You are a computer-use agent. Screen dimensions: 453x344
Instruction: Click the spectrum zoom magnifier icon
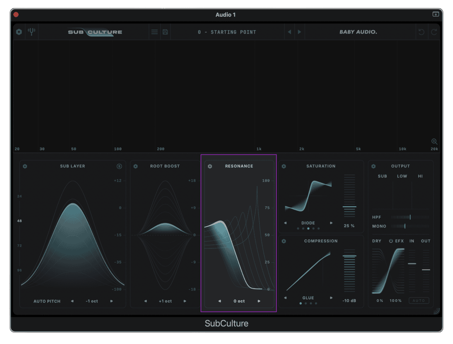coord(434,141)
